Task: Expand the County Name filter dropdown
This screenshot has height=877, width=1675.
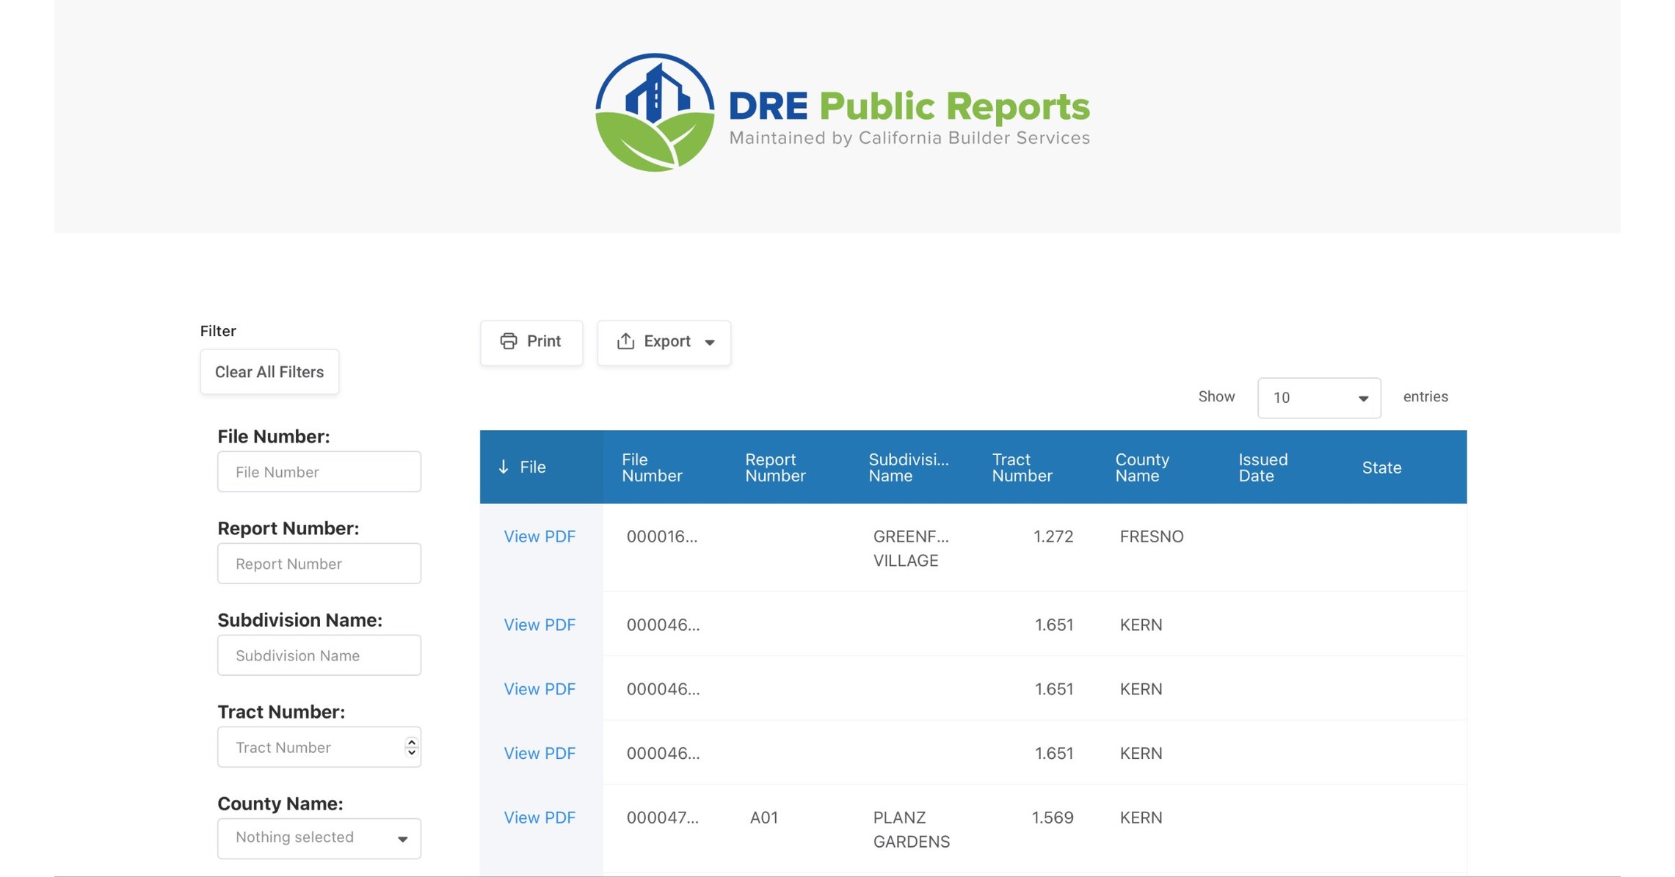Action: [x=319, y=838]
